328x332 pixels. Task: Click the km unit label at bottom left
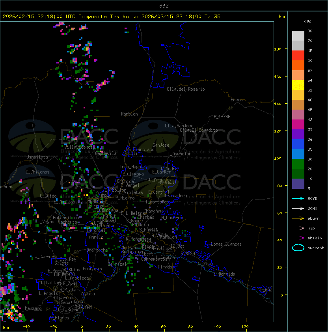[x=6, y=328]
